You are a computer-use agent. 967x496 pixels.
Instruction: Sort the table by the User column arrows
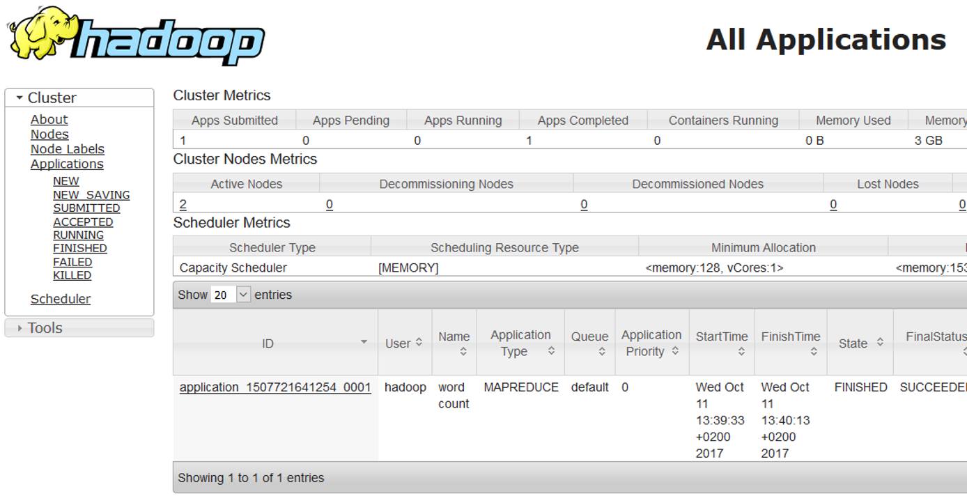419,342
